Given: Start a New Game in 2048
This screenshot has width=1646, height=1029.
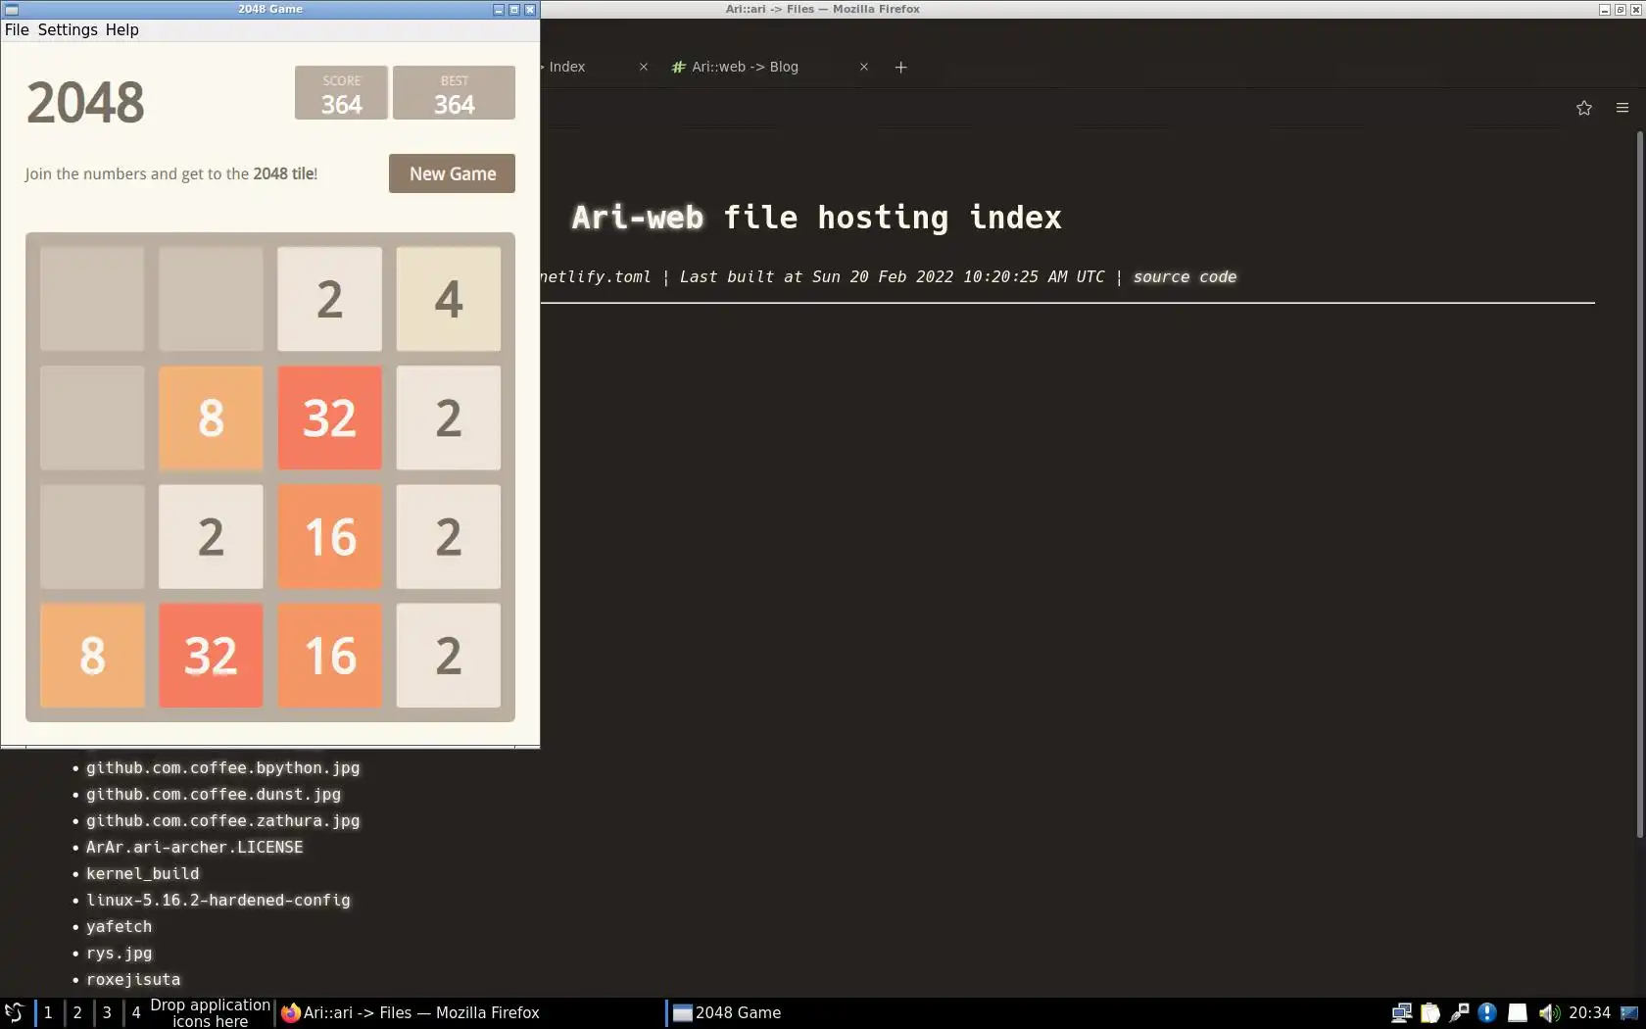Looking at the screenshot, I should click(452, 173).
